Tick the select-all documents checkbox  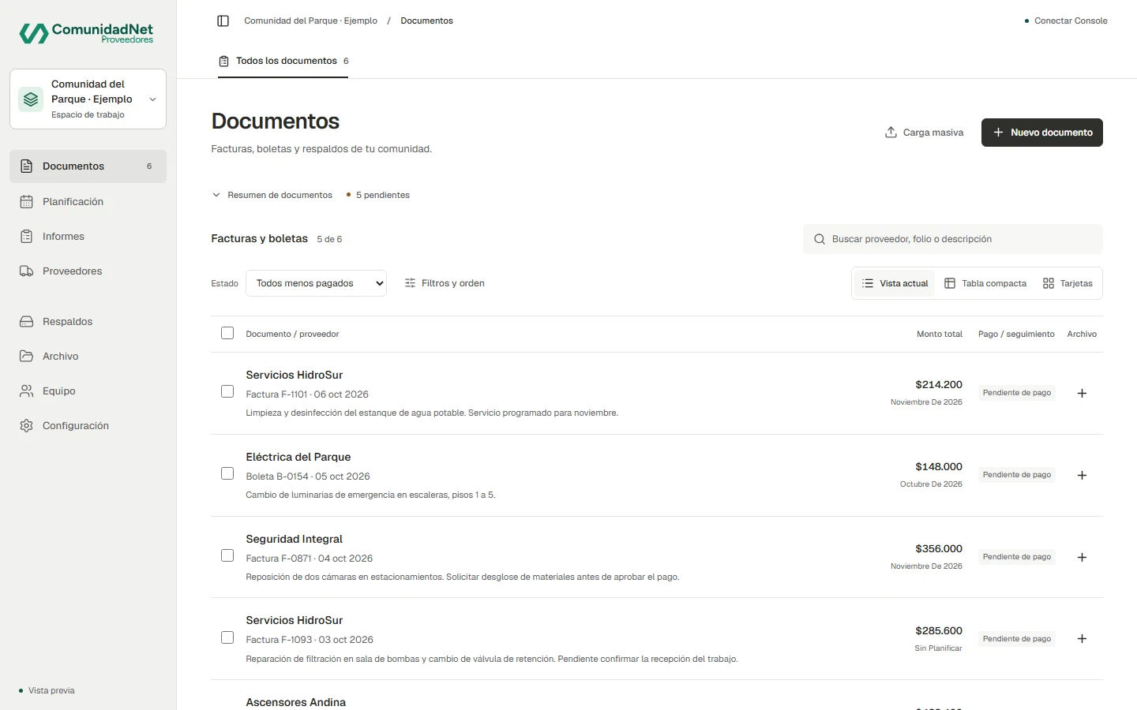[227, 333]
